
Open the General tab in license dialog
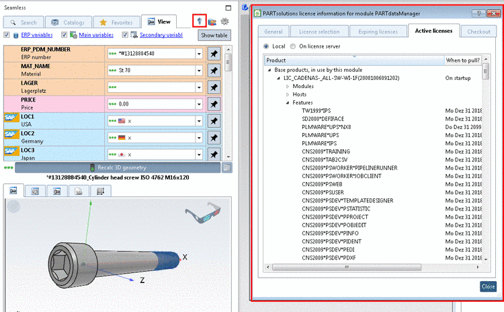pos(274,32)
